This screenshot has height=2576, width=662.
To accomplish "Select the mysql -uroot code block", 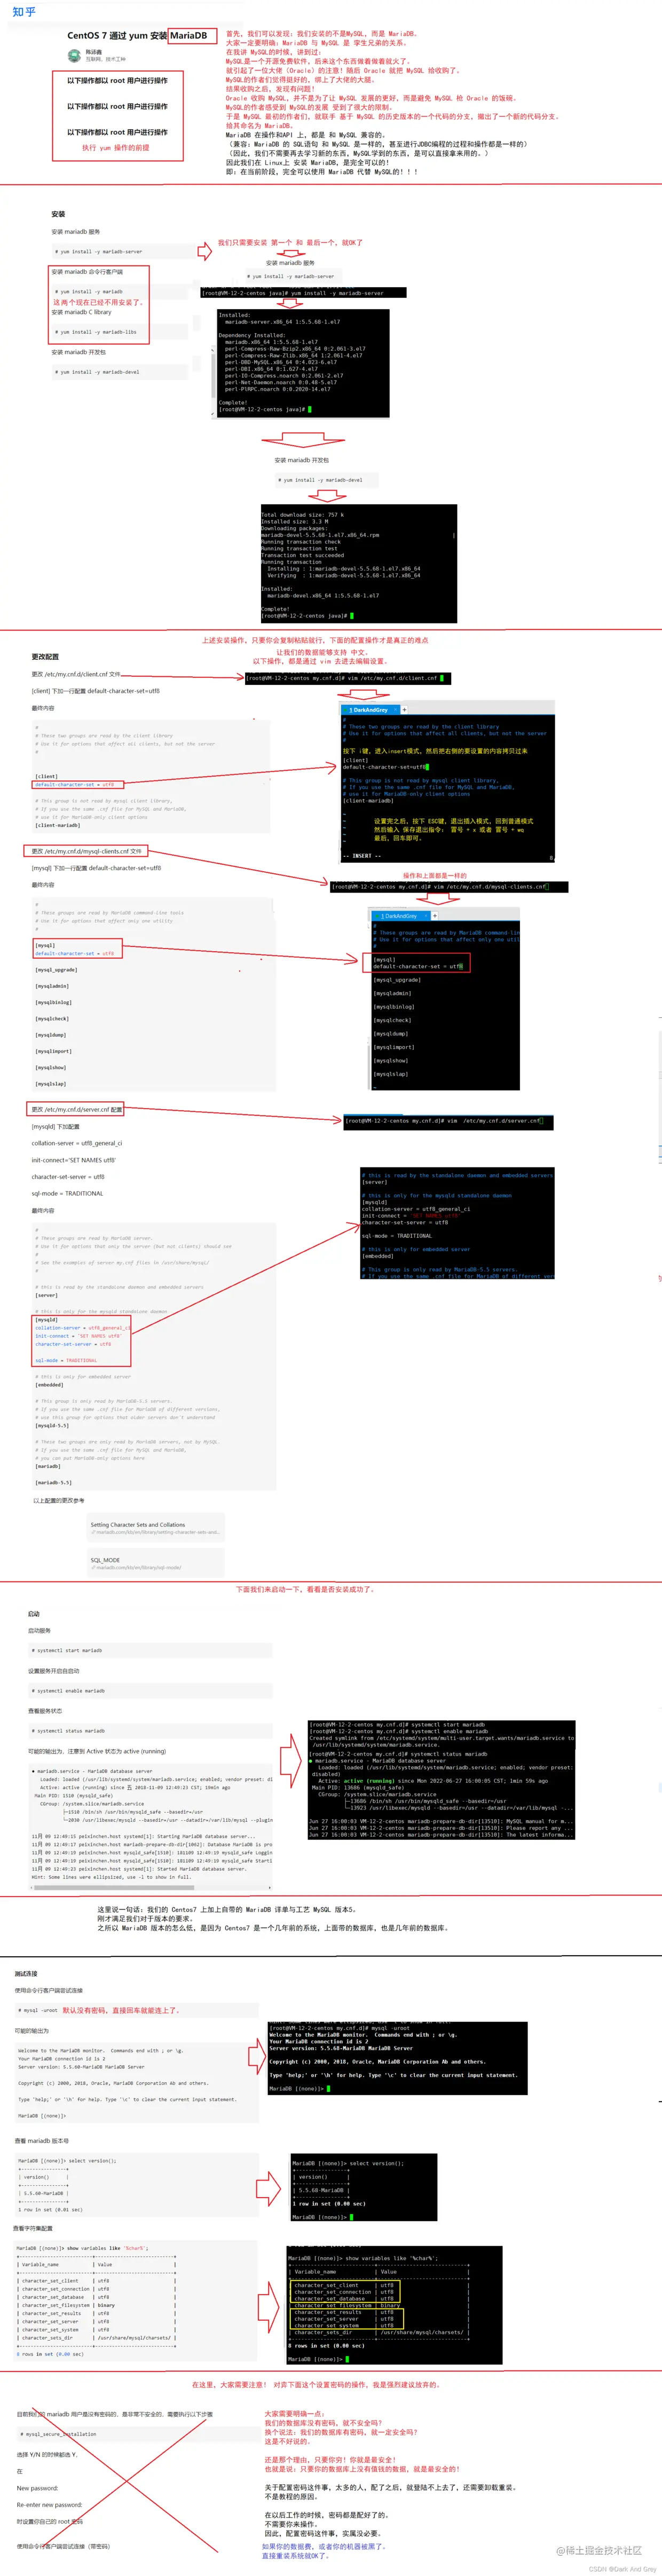I will pyautogui.click(x=138, y=2010).
